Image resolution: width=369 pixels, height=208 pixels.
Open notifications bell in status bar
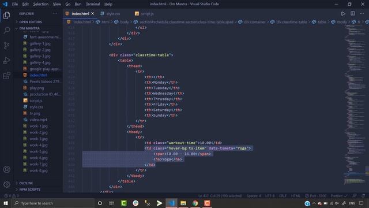(363, 196)
